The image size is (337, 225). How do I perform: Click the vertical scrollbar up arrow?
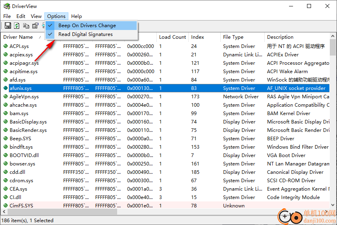click(333, 36)
